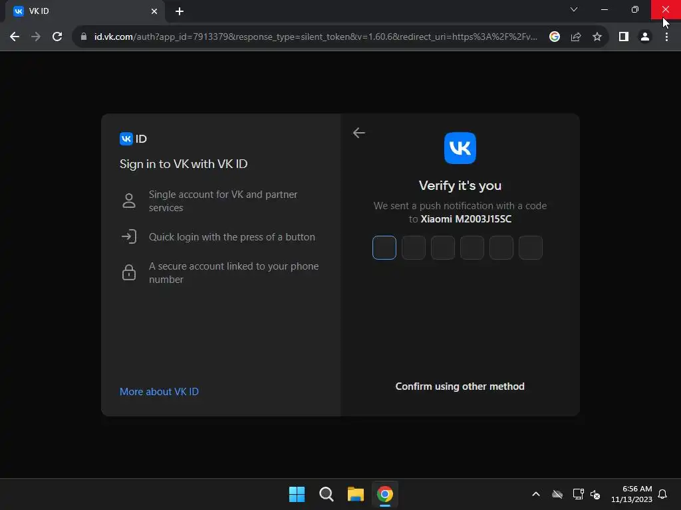
Task: Click the single account person icon
Action: coord(129,201)
